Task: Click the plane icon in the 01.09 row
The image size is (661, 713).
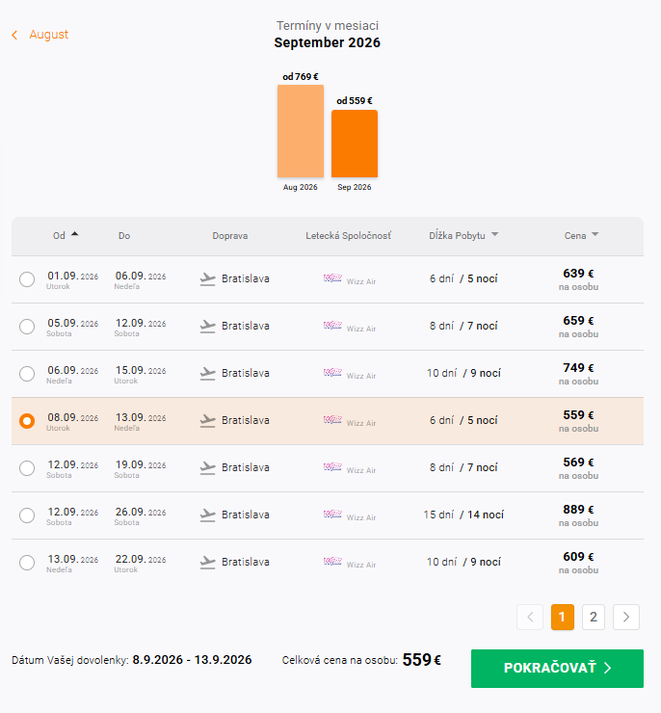Action: [x=208, y=279]
